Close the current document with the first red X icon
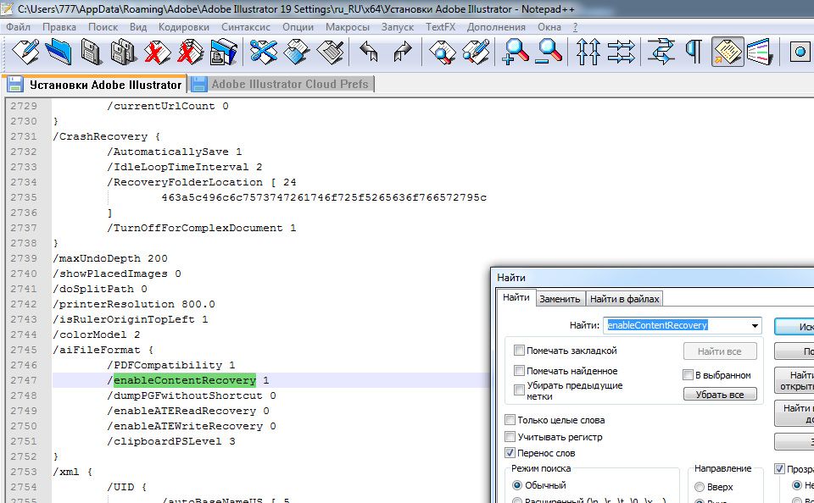 [157, 52]
